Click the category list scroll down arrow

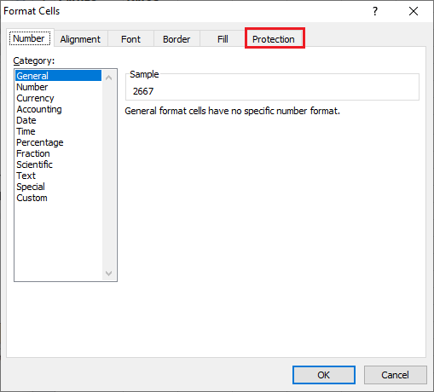pos(108,274)
